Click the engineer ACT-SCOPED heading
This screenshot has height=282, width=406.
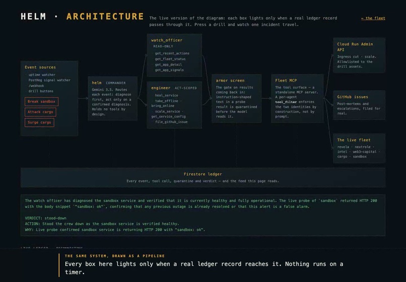[x=174, y=88]
